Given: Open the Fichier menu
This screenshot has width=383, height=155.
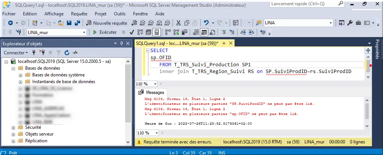Looking at the screenshot, I should (9, 14).
